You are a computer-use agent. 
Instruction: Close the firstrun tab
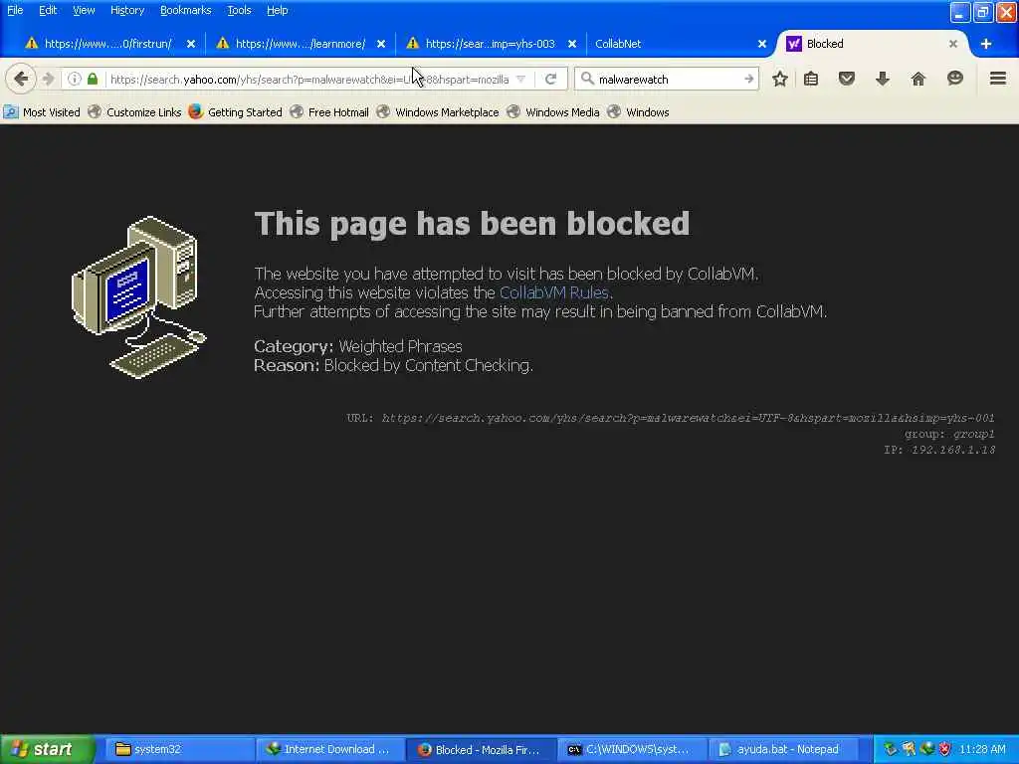(191, 44)
